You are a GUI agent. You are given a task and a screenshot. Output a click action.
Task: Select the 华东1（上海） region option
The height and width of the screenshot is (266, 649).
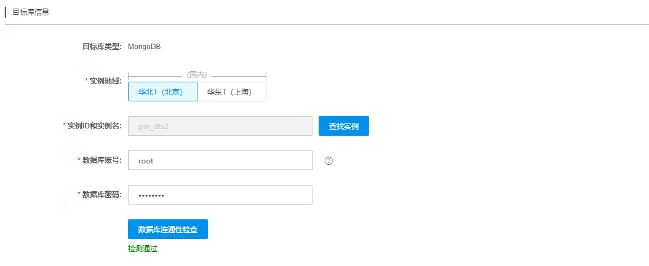click(231, 92)
